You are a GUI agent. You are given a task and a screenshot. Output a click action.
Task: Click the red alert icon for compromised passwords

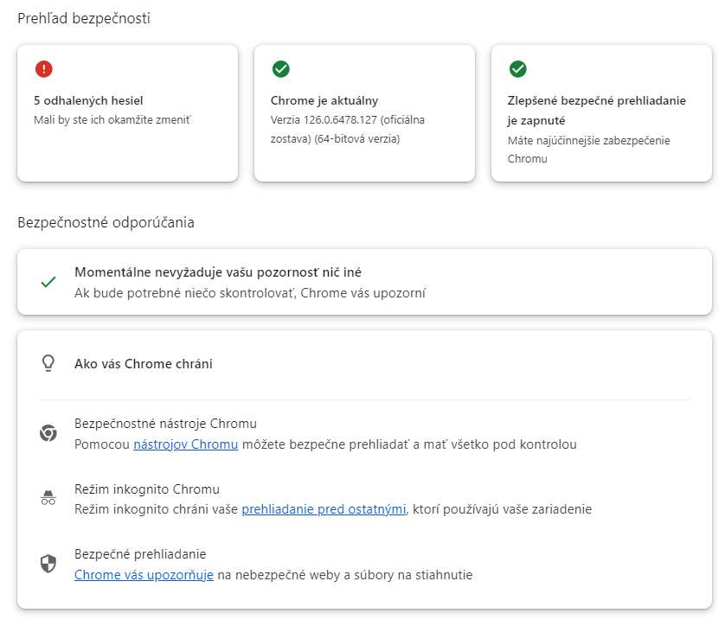[44, 69]
